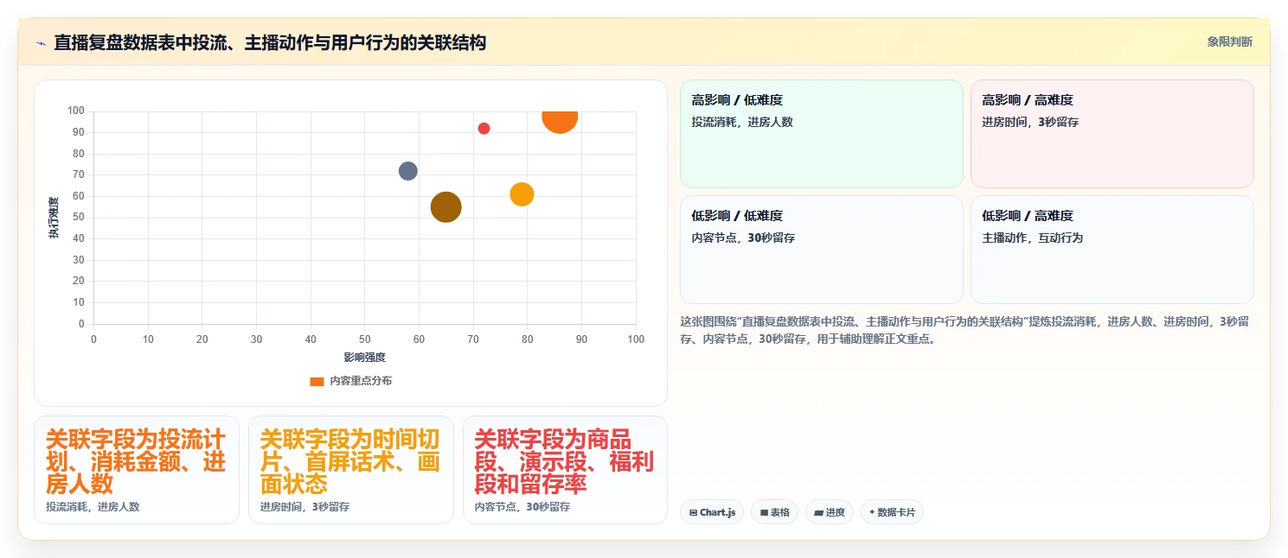Click the icon in 进度 tag
This screenshot has width=1288, height=558.
click(x=818, y=513)
